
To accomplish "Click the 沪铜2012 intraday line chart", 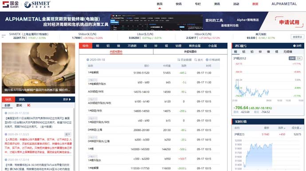I will [x=252, y=89].
